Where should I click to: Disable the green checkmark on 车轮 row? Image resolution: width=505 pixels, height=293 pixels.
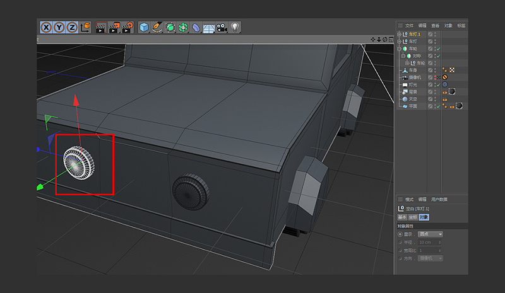pyautogui.click(x=439, y=49)
